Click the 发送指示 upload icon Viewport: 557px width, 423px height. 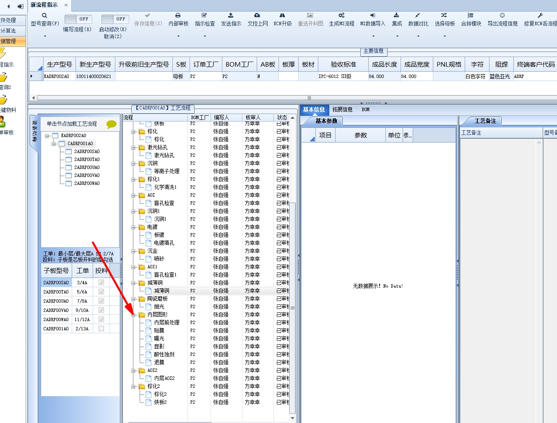pyautogui.click(x=231, y=16)
